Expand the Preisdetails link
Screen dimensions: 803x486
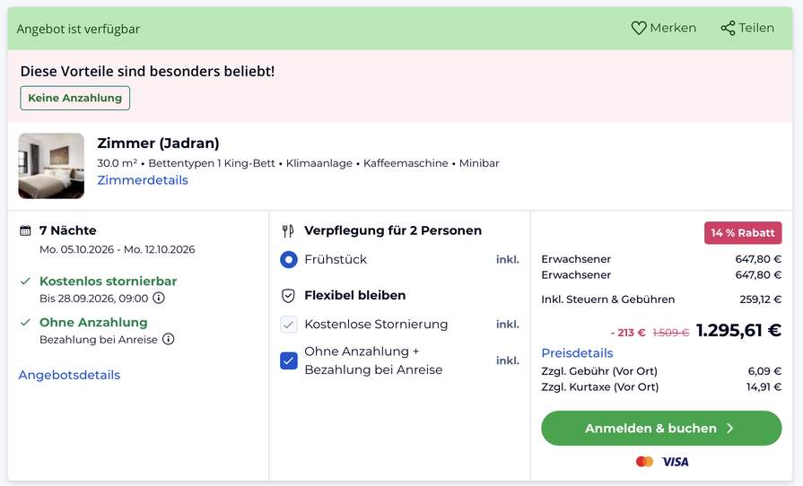point(577,353)
